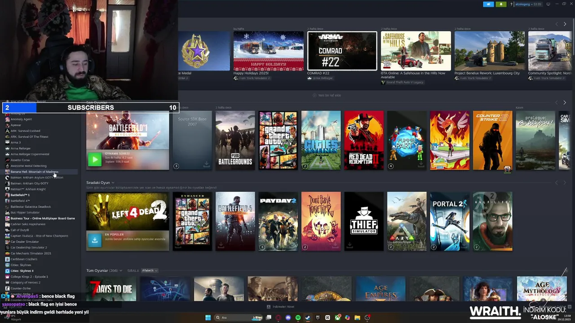Screen dimensions: 575x323
Task: Select Awesome Metal Detecting in list
Action: 28,166
